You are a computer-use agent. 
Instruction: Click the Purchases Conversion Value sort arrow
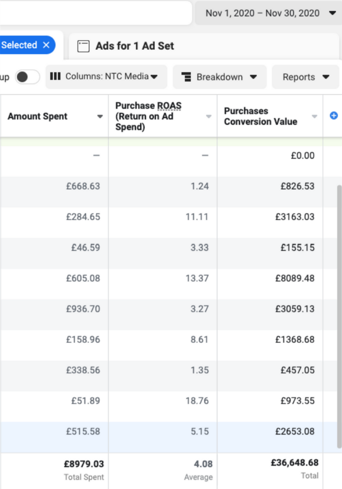coord(314,117)
